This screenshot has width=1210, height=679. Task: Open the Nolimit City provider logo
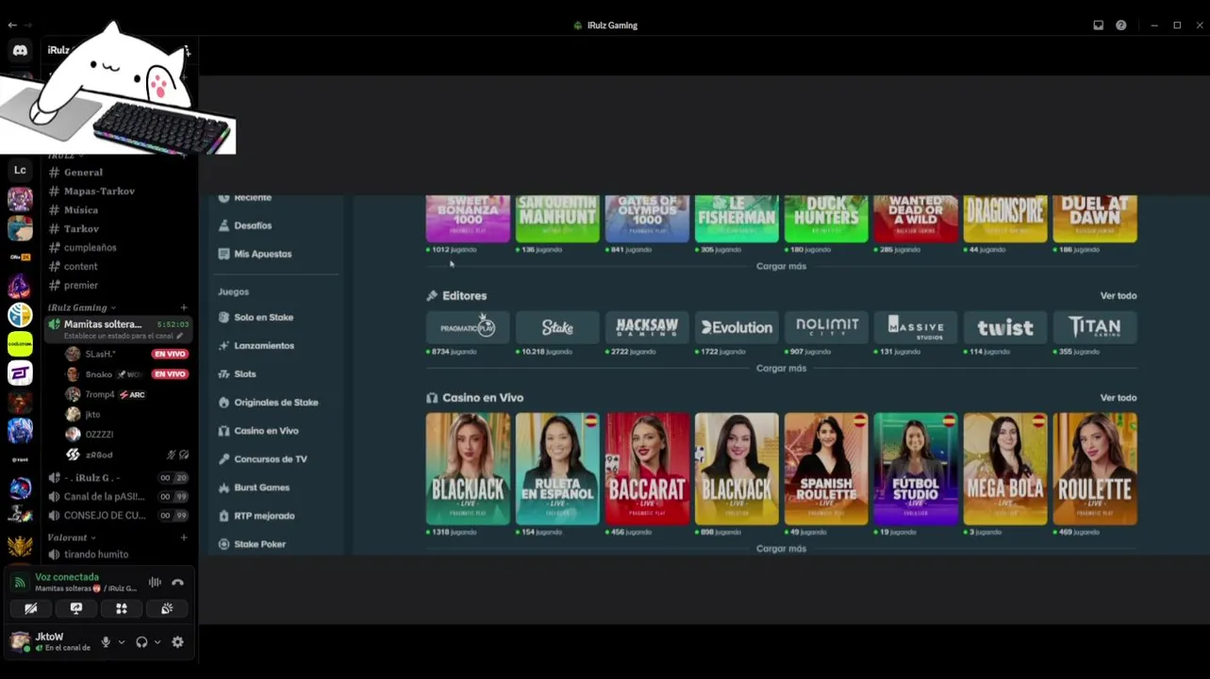click(x=826, y=327)
